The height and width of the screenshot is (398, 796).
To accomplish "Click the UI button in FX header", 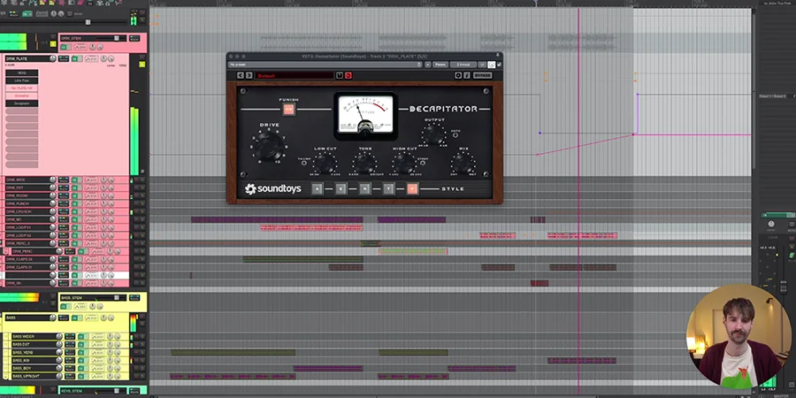I will [x=482, y=65].
